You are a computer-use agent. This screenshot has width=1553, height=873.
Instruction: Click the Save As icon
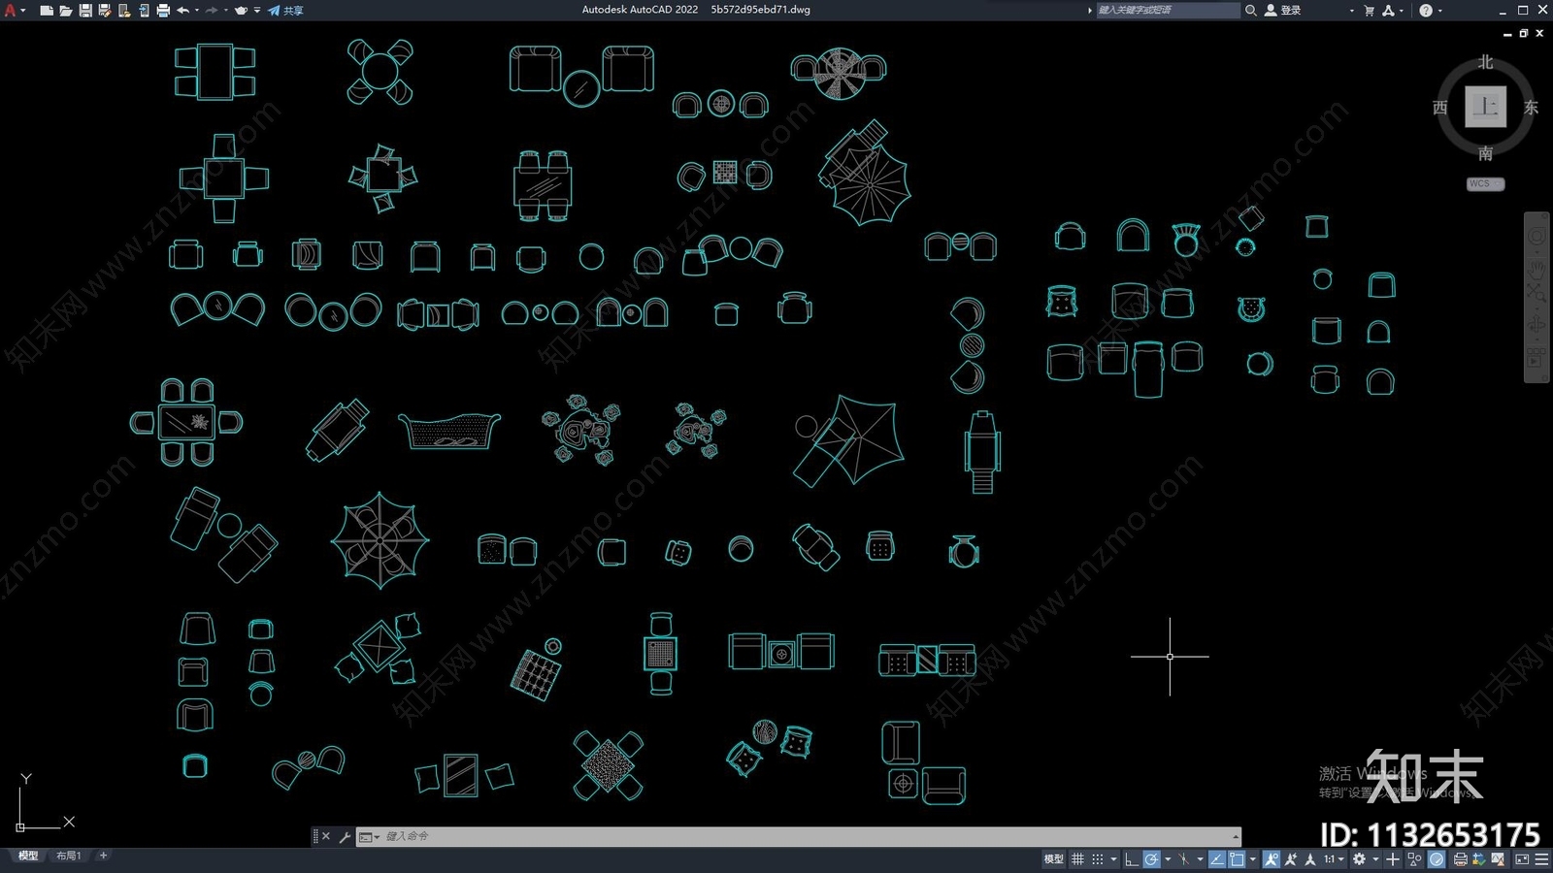tap(104, 11)
